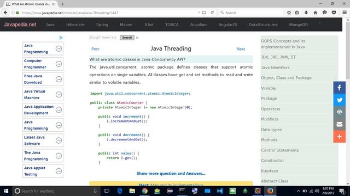Screen dimensions: 350x196
Task: Click the print share button
Action: point(339,112)
